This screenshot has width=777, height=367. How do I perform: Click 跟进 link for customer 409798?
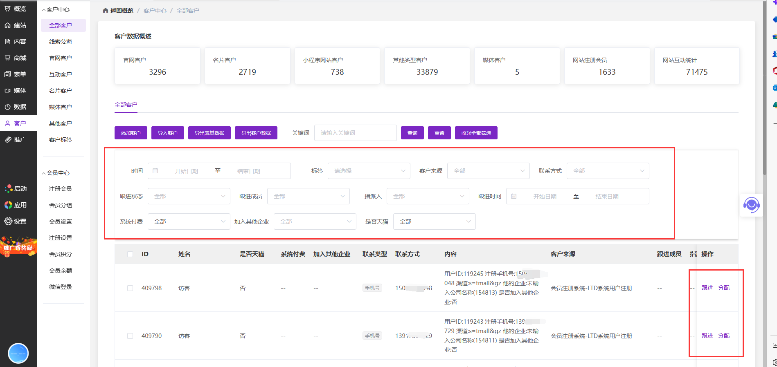707,288
